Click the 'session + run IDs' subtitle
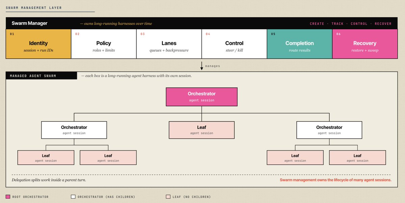The image size is (405, 203). (38, 50)
